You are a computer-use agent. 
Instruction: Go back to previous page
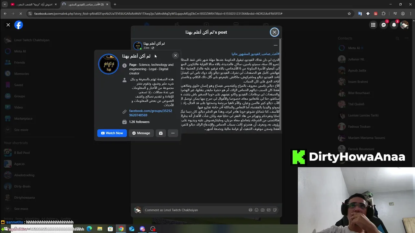(5, 14)
